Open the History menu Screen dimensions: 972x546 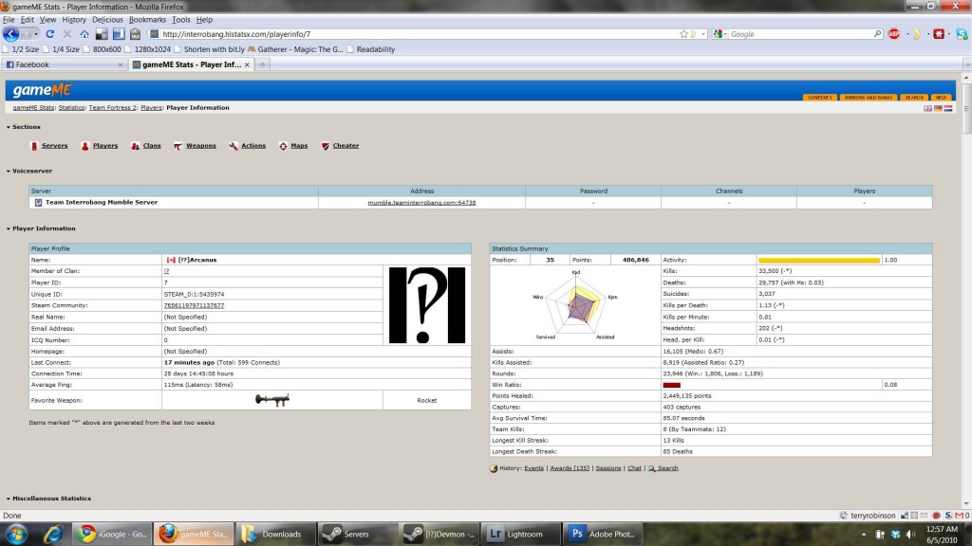click(74, 20)
